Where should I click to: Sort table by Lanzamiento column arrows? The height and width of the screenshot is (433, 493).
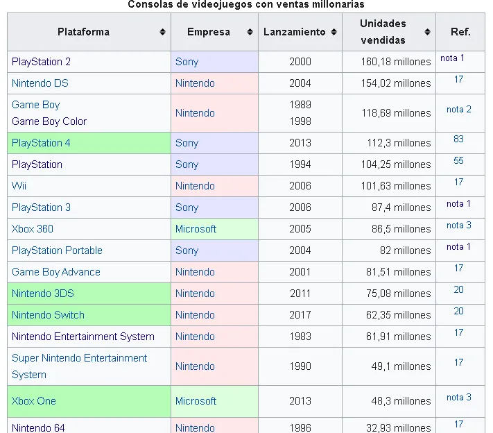(x=334, y=32)
